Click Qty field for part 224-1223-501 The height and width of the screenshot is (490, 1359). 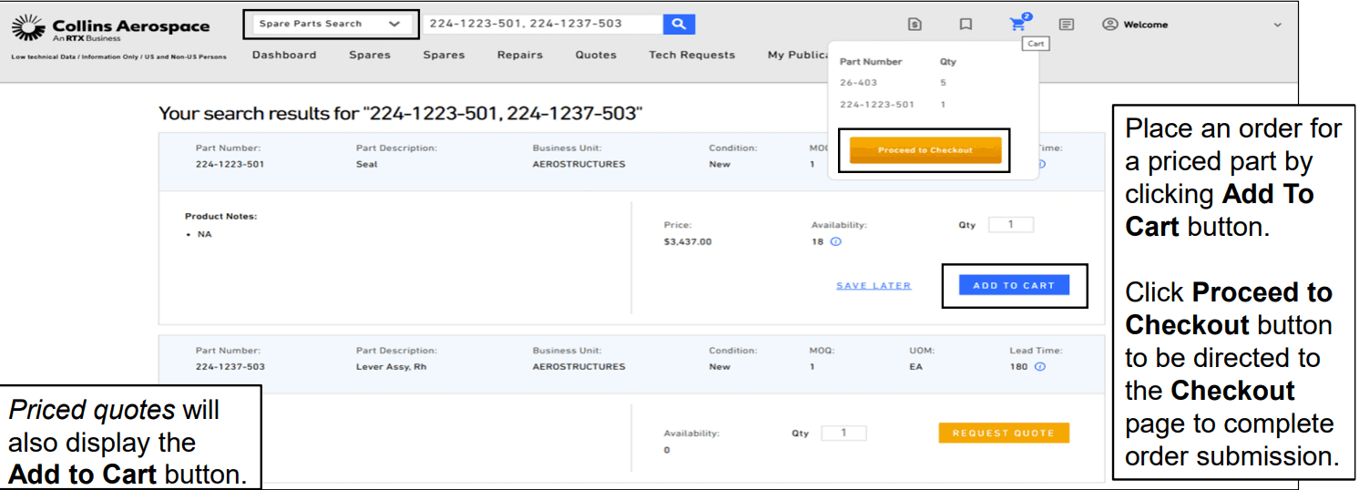point(1011,224)
